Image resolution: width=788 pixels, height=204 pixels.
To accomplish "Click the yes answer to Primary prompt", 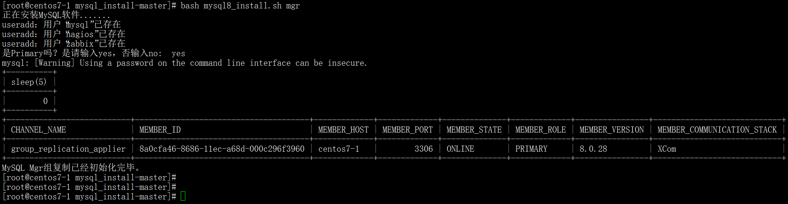I will [178, 54].
